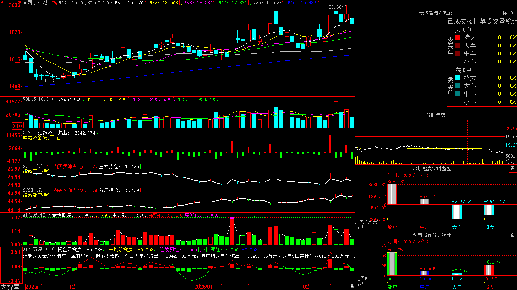Screen dimensions: 517x290
Task: Click the teal 大单 sell-order color square
Action: (x=458, y=86)
